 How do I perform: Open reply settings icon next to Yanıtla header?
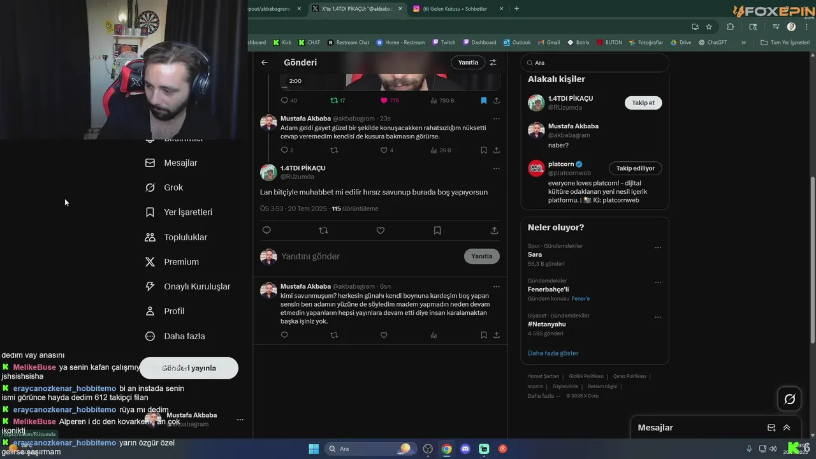point(493,62)
